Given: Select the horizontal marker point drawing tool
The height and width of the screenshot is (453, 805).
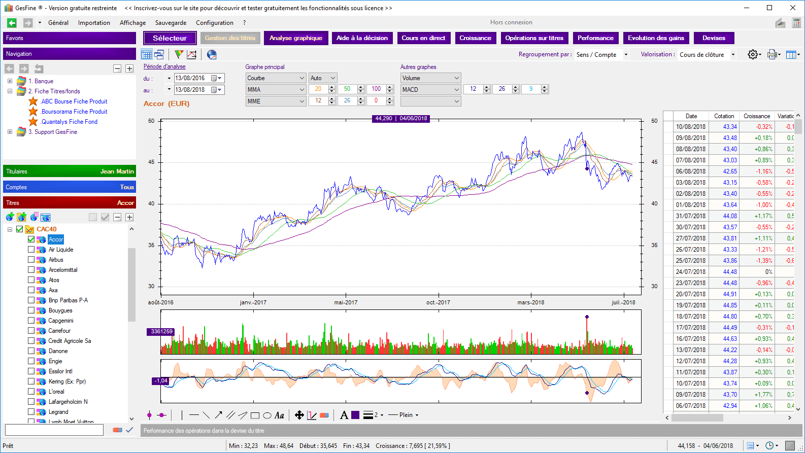Looking at the screenshot, I should [x=162, y=415].
